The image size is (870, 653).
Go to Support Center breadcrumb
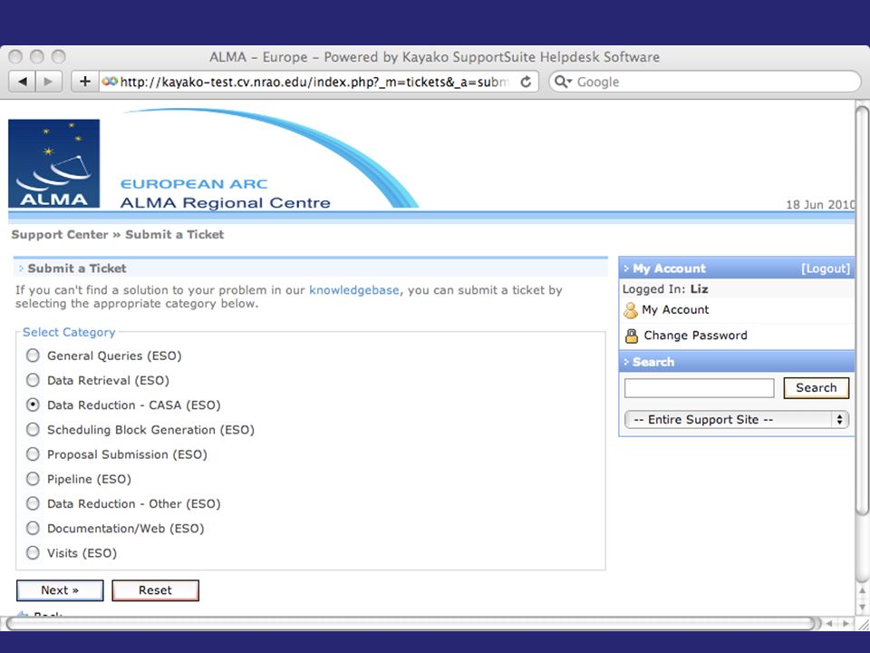tap(60, 234)
